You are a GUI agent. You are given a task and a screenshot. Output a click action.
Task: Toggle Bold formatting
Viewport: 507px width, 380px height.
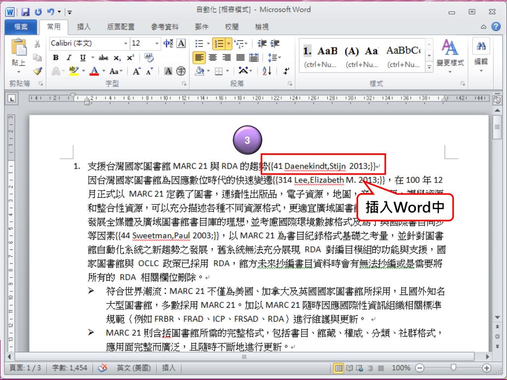55,58
